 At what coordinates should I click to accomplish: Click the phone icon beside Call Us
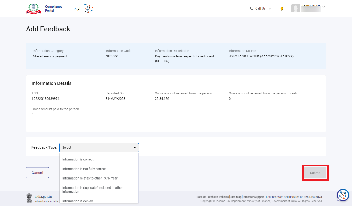pyautogui.click(x=252, y=8)
